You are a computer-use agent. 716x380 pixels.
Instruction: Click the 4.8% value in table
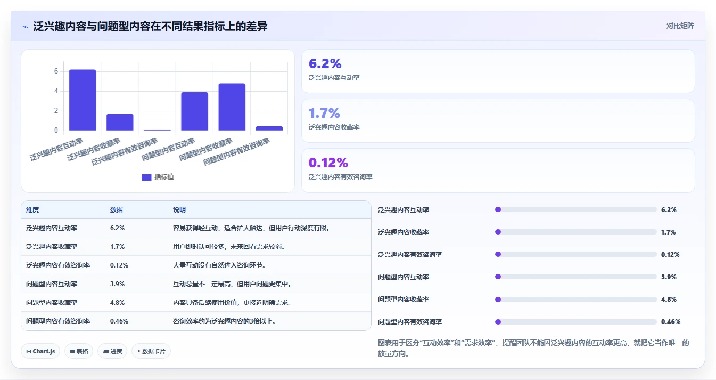click(117, 303)
